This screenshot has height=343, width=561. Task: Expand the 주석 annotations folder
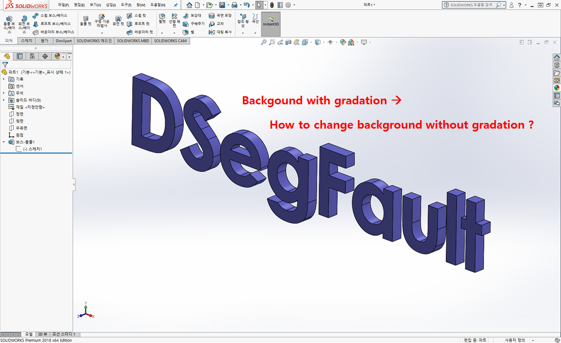click(4, 93)
